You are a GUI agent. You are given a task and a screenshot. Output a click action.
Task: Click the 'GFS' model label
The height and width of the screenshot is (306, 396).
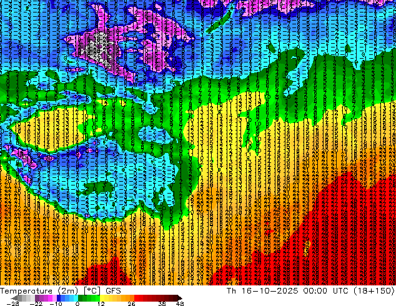113,291
